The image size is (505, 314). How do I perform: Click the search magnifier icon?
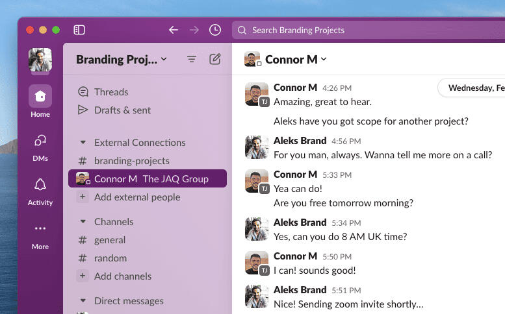[x=242, y=30]
